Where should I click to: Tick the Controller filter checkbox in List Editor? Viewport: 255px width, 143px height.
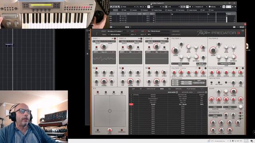(131, 10)
